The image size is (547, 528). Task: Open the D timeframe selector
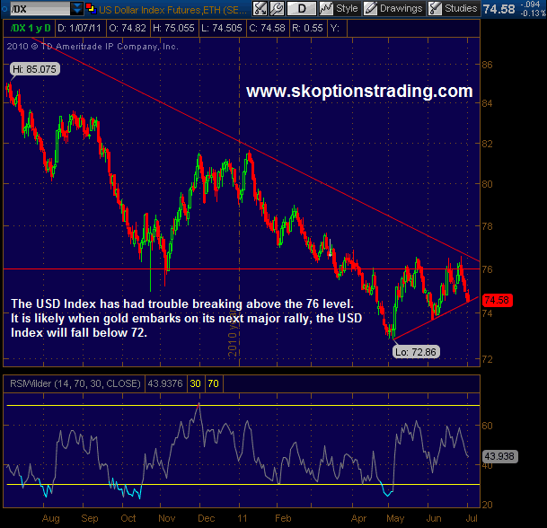(x=303, y=9)
